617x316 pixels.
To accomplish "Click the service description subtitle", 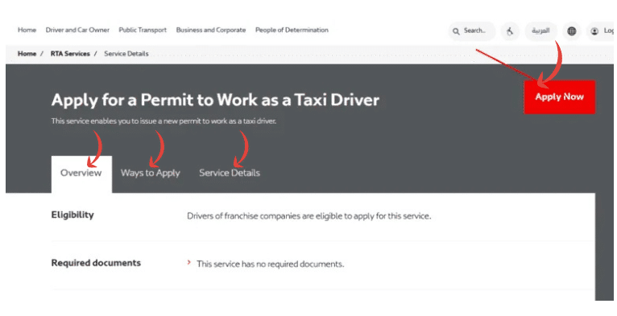I will click(x=164, y=121).
